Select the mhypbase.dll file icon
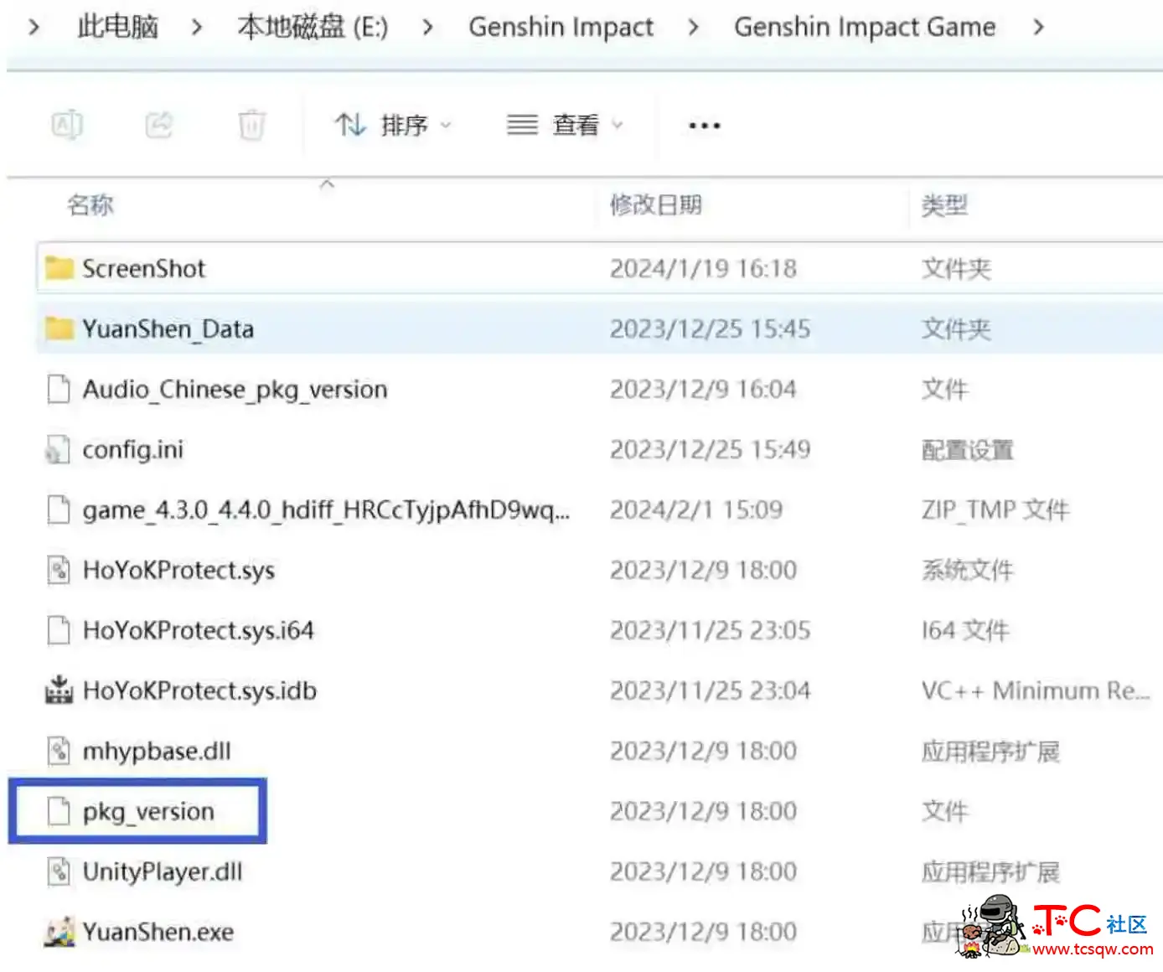Screen dimensions: 1163x972 [x=59, y=751]
